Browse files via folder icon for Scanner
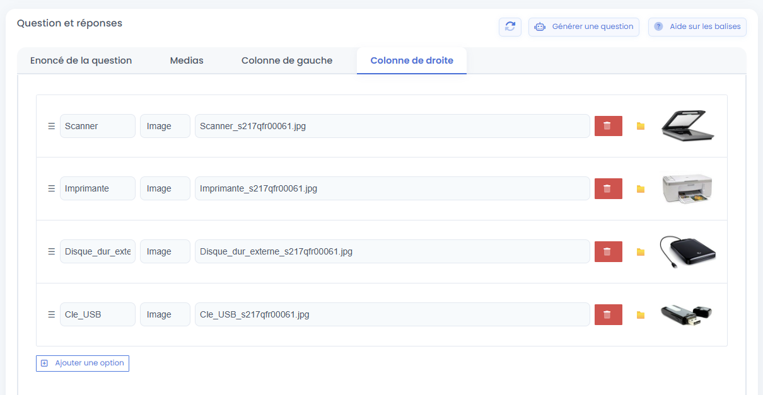The image size is (763, 395). (x=641, y=126)
